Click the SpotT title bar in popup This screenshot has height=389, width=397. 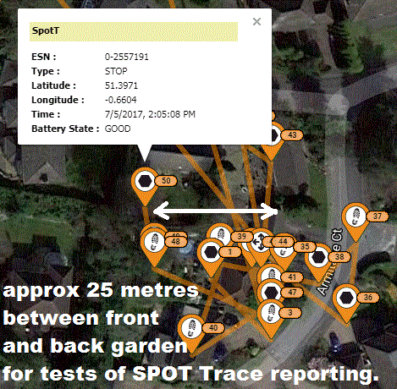(134, 31)
